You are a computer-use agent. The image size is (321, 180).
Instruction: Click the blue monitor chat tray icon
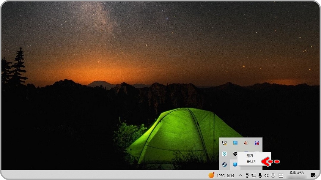pyautogui.click(x=235, y=143)
